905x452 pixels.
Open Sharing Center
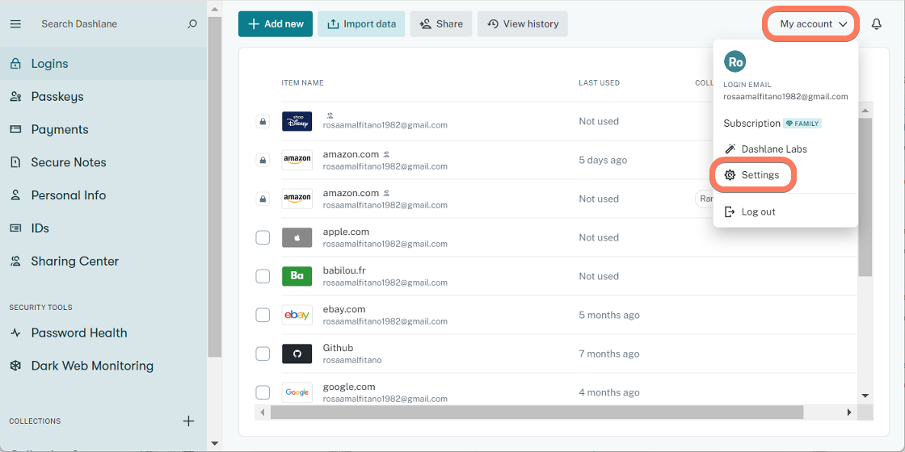[x=103, y=262]
